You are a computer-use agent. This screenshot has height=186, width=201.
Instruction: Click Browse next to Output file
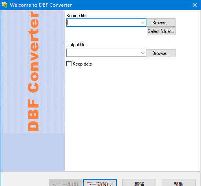tap(161, 53)
